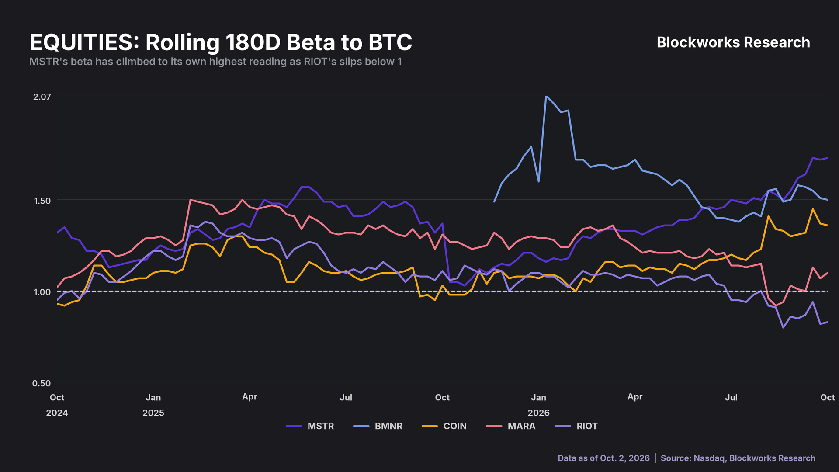This screenshot has height=472, width=839.
Task: Click the 0.50 y-axis label
Action: [x=42, y=383]
